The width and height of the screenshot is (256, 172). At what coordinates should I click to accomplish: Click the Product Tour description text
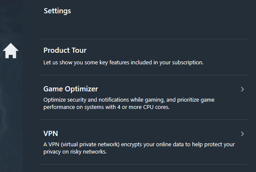tap(123, 62)
